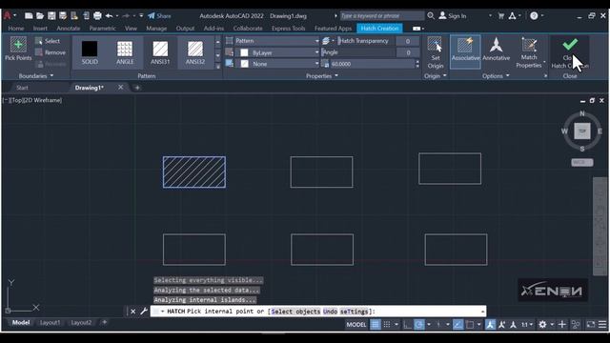This screenshot has height=343, width=610.
Task: Toggle object snap square icon in status bar
Action: coord(470,324)
